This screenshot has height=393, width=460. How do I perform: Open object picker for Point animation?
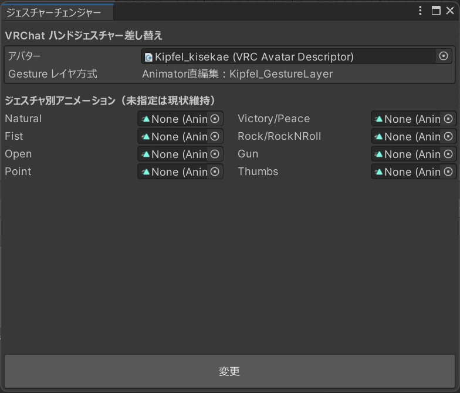(215, 172)
